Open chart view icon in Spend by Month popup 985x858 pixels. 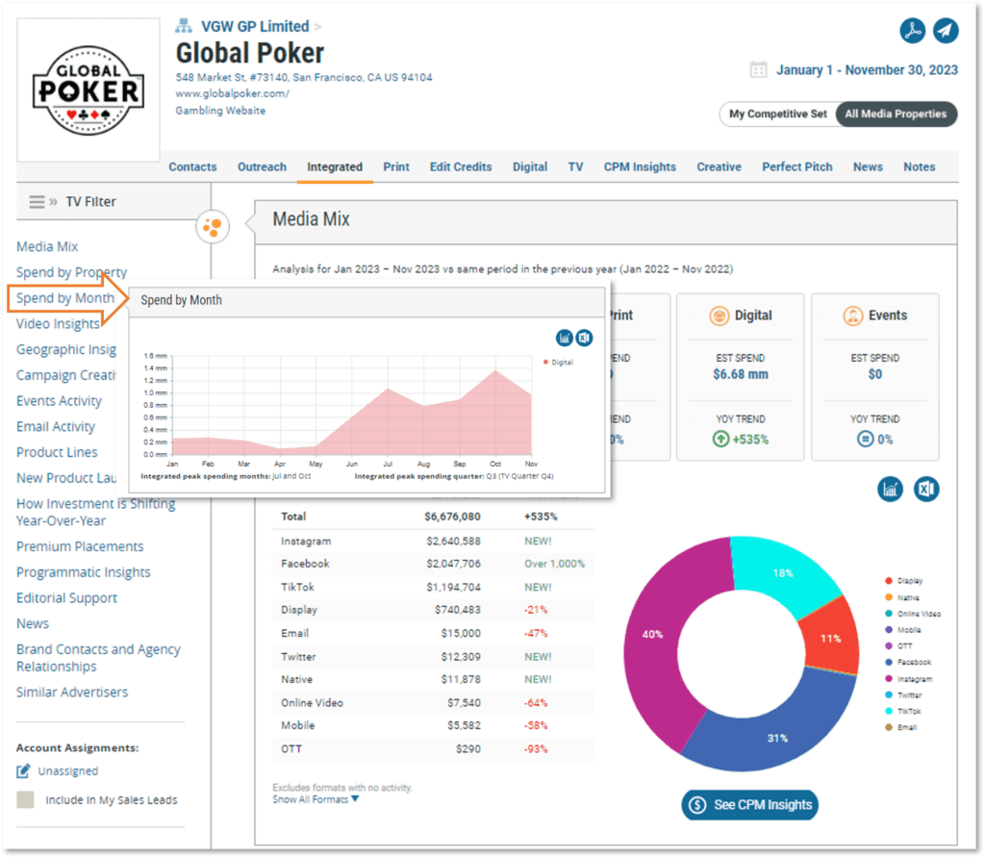coord(564,338)
